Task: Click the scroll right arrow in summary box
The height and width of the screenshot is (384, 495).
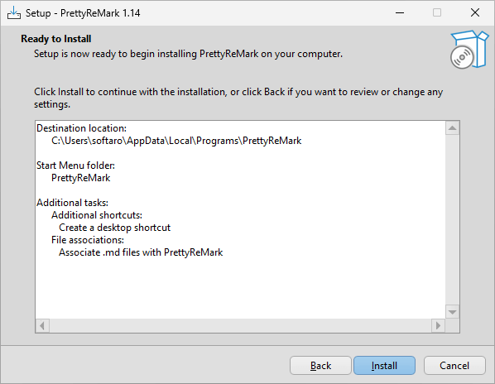Action: [438, 325]
